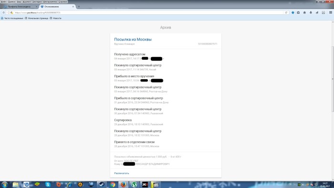Click the site identity info icon in address bar

point(9,12)
